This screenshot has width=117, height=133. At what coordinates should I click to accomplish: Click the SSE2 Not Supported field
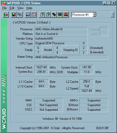click(x=49, y=110)
